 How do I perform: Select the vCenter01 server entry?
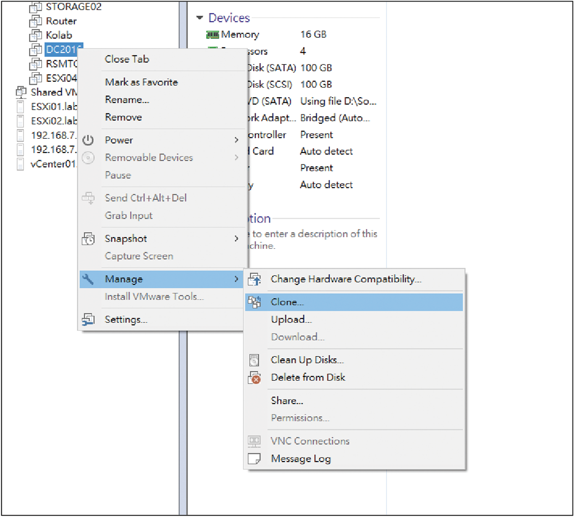(x=53, y=164)
